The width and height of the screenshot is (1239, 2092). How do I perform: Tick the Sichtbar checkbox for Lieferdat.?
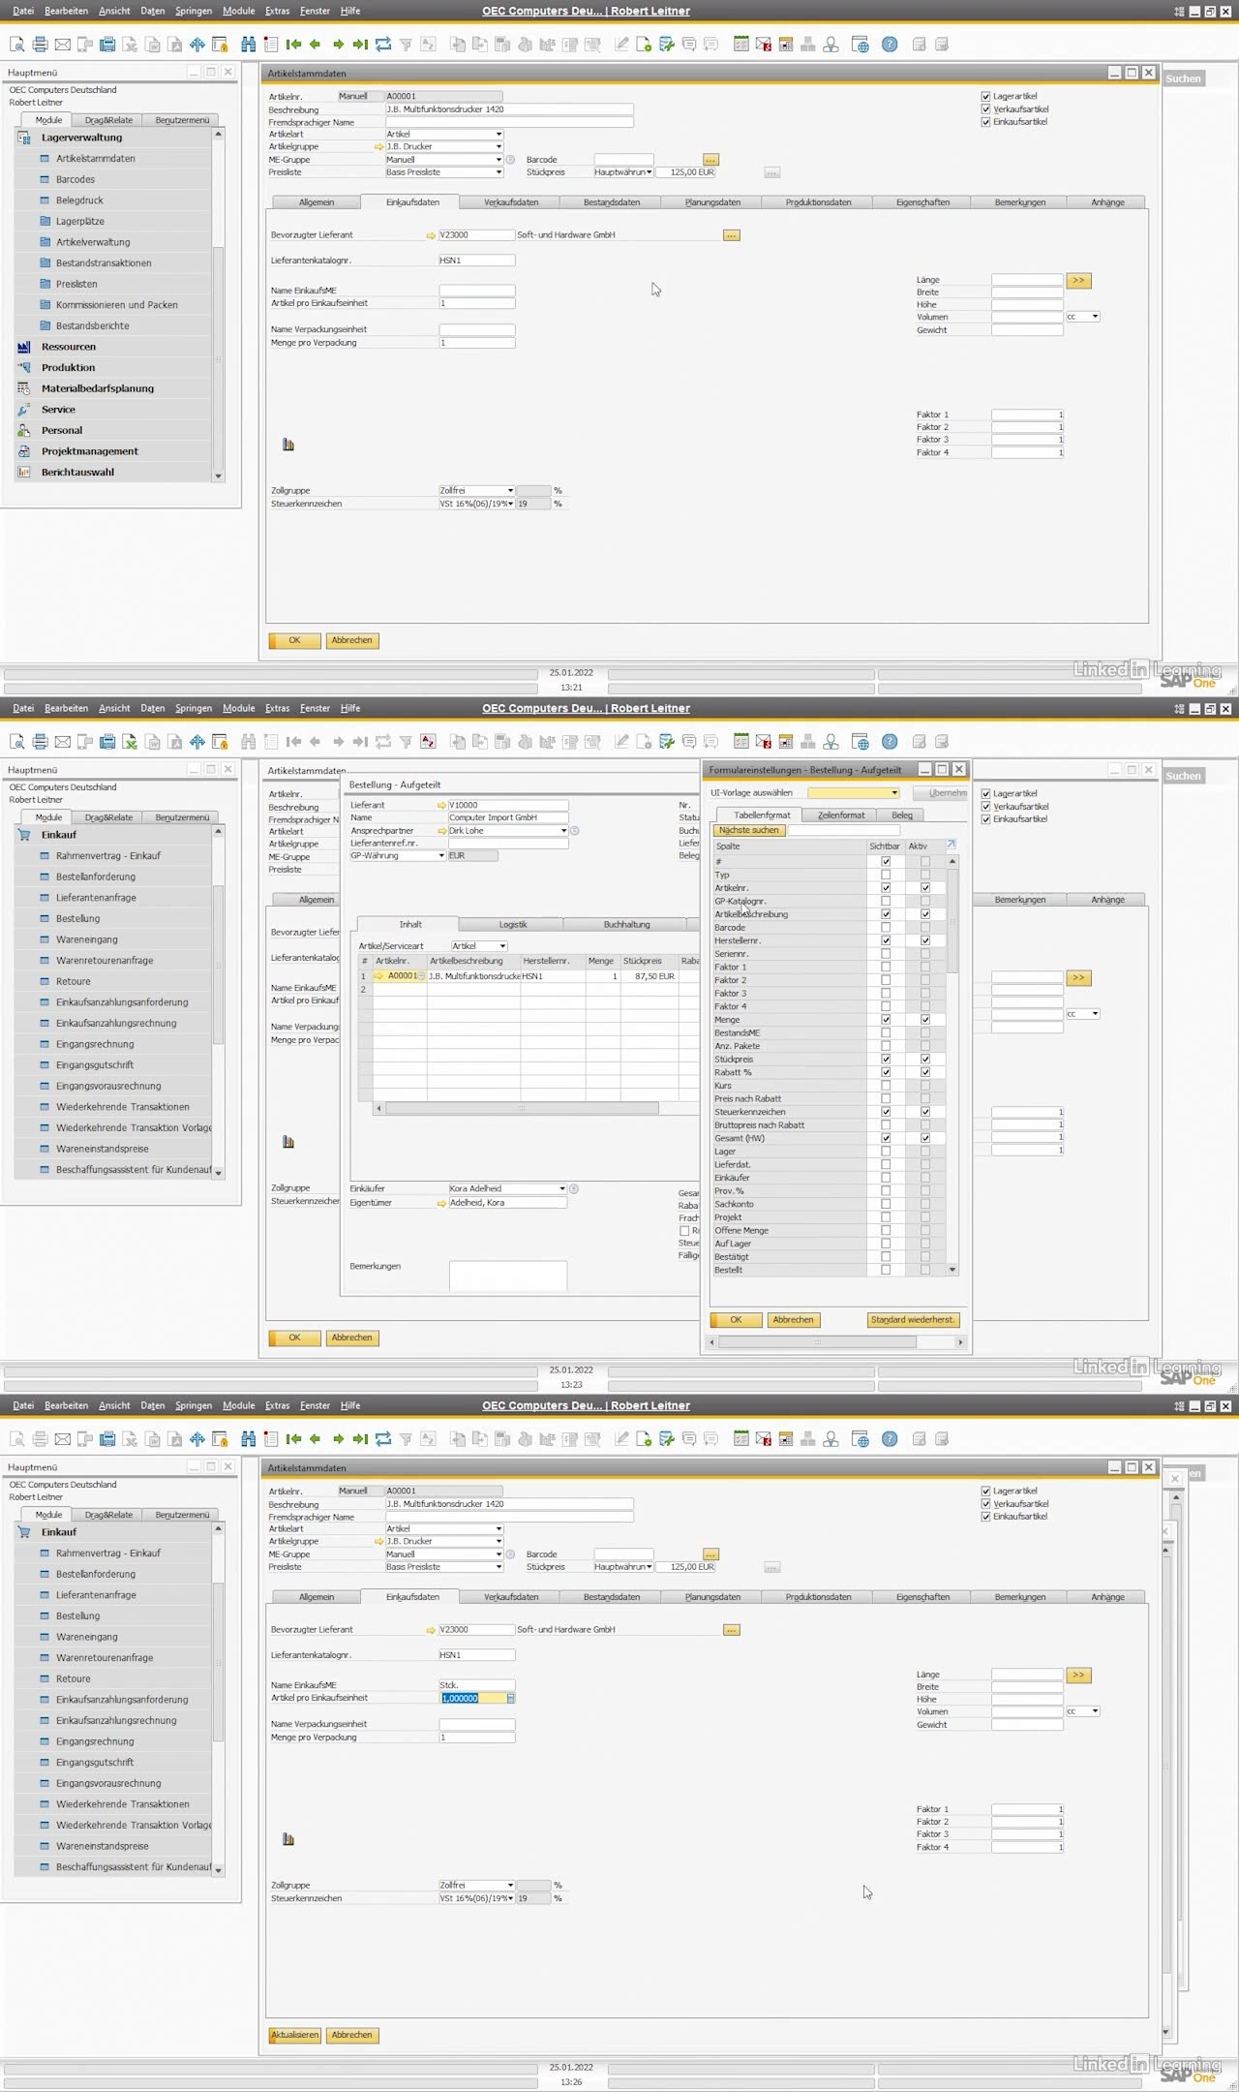(x=886, y=1164)
